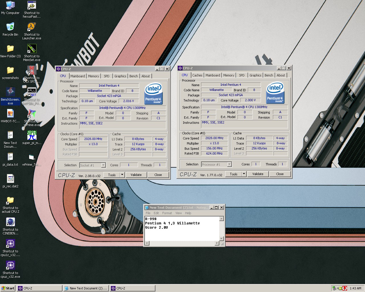
Task: Open About tab in left CPU-Z
Action: coord(146,76)
